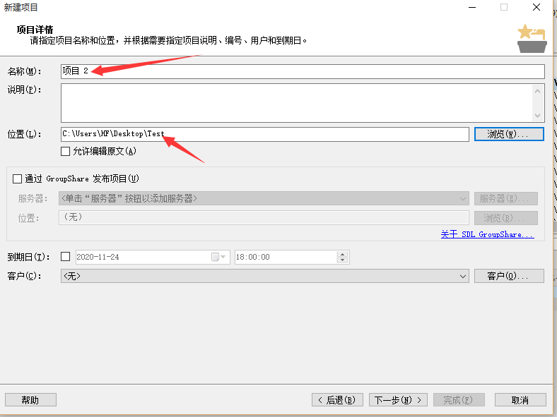Go back using the 后退 button
557x417 pixels.
click(x=338, y=400)
